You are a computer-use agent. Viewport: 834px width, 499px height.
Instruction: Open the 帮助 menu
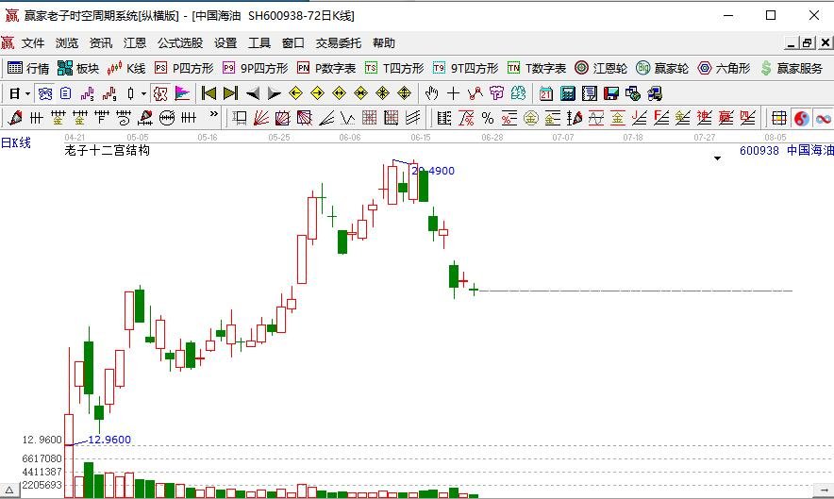[383, 43]
